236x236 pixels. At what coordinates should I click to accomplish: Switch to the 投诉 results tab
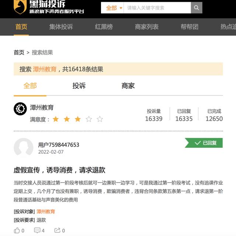point(79,86)
